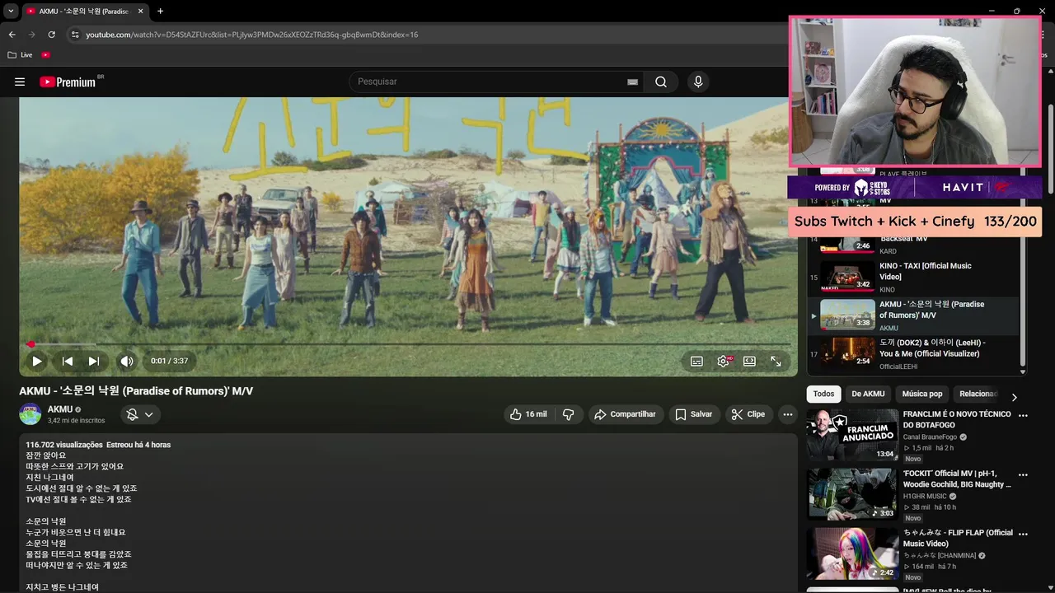Close the AKMU YouTube tab
This screenshot has height=593, width=1055.
pyautogui.click(x=141, y=12)
